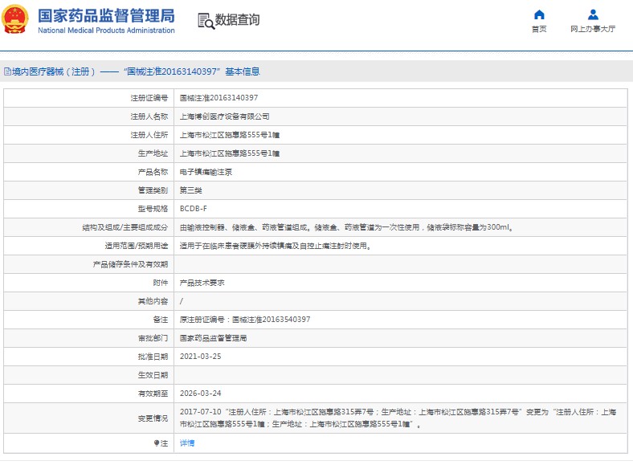Open the 首页 navigation label
633x465 pixels.
tap(539, 29)
